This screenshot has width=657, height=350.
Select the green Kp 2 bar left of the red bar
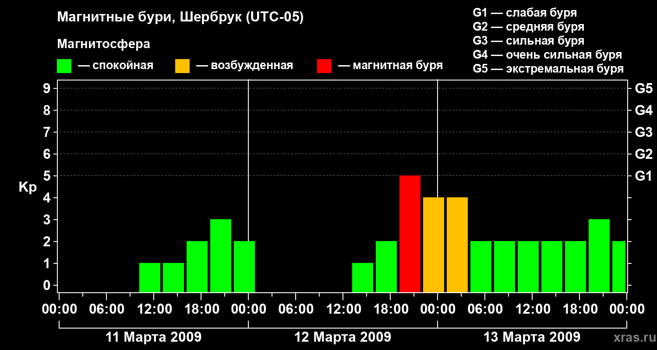(386, 267)
